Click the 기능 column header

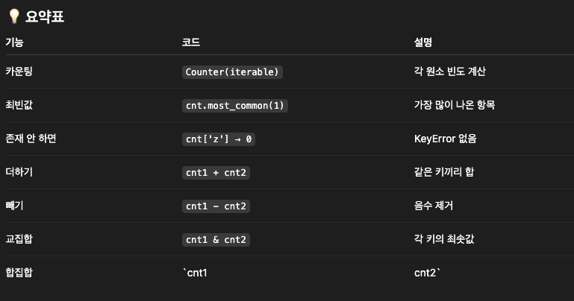15,42
